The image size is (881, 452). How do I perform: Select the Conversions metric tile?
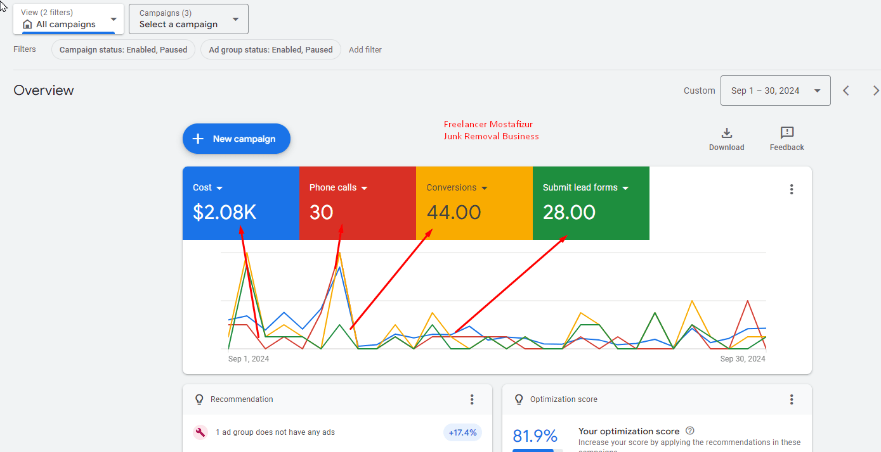point(474,203)
